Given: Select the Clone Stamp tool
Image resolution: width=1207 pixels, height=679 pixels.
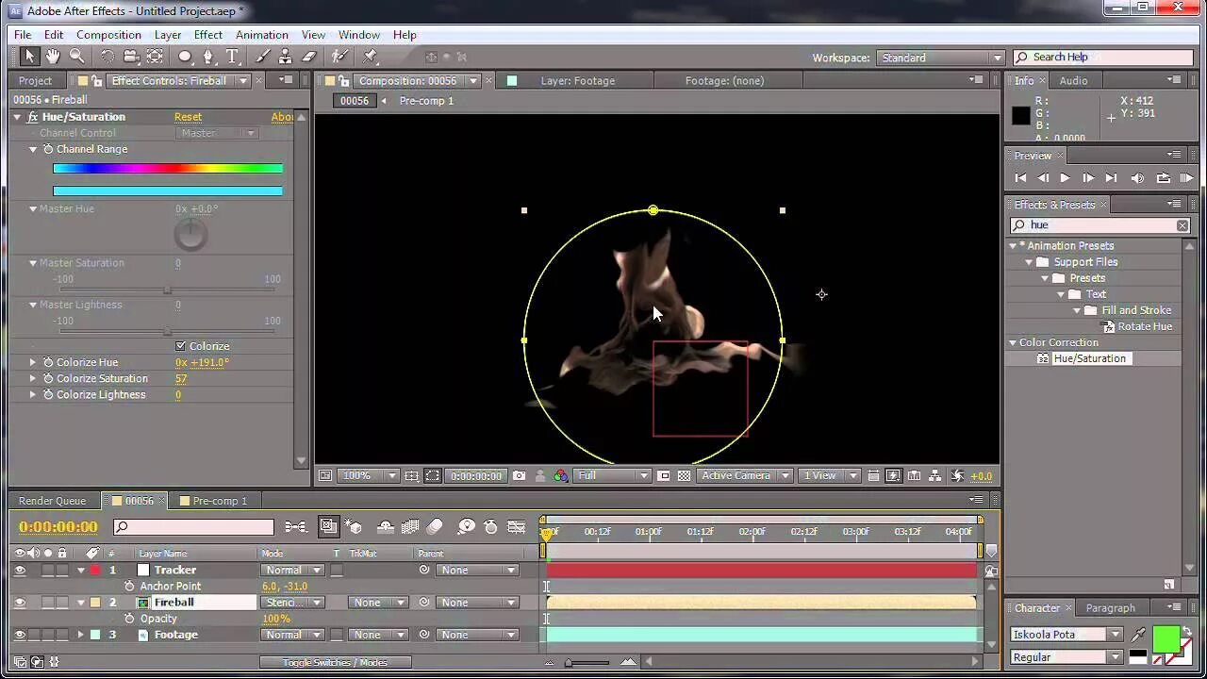Looking at the screenshot, I should click(x=285, y=57).
